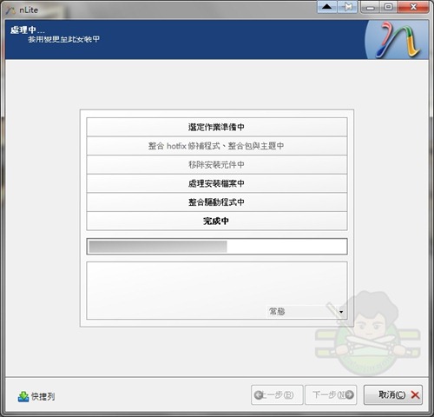The image size is (434, 417).
Task: Go to next step with 下一步(N)
Action: [331, 394]
